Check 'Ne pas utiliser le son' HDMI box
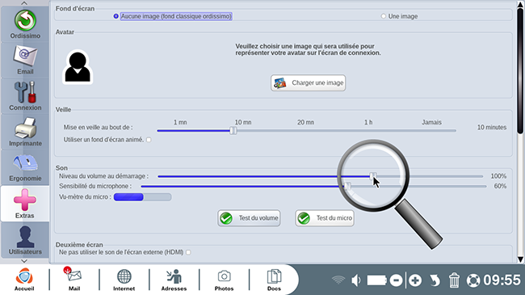The width and height of the screenshot is (525, 295). (x=188, y=252)
